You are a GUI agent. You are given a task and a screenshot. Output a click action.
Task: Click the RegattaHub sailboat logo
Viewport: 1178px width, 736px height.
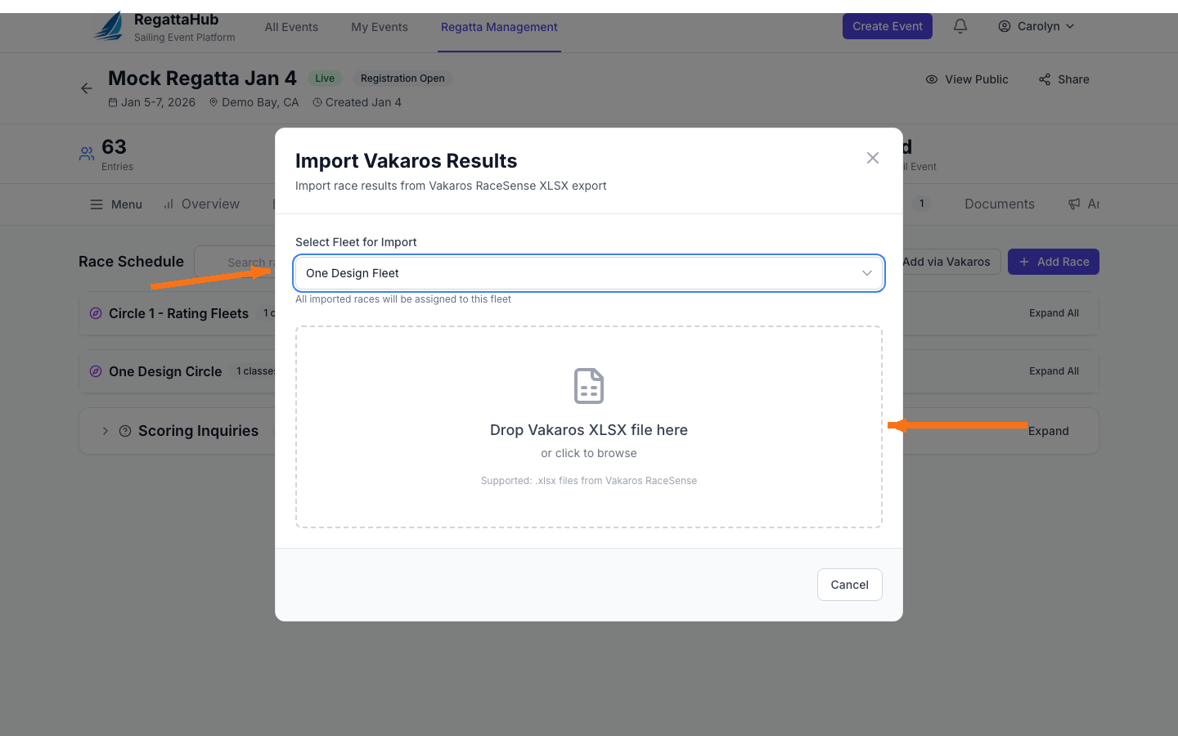(x=109, y=26)
